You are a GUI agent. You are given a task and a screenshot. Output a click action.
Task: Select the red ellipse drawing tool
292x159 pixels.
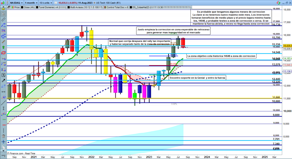pyautogui.click(x=3, y=53)
